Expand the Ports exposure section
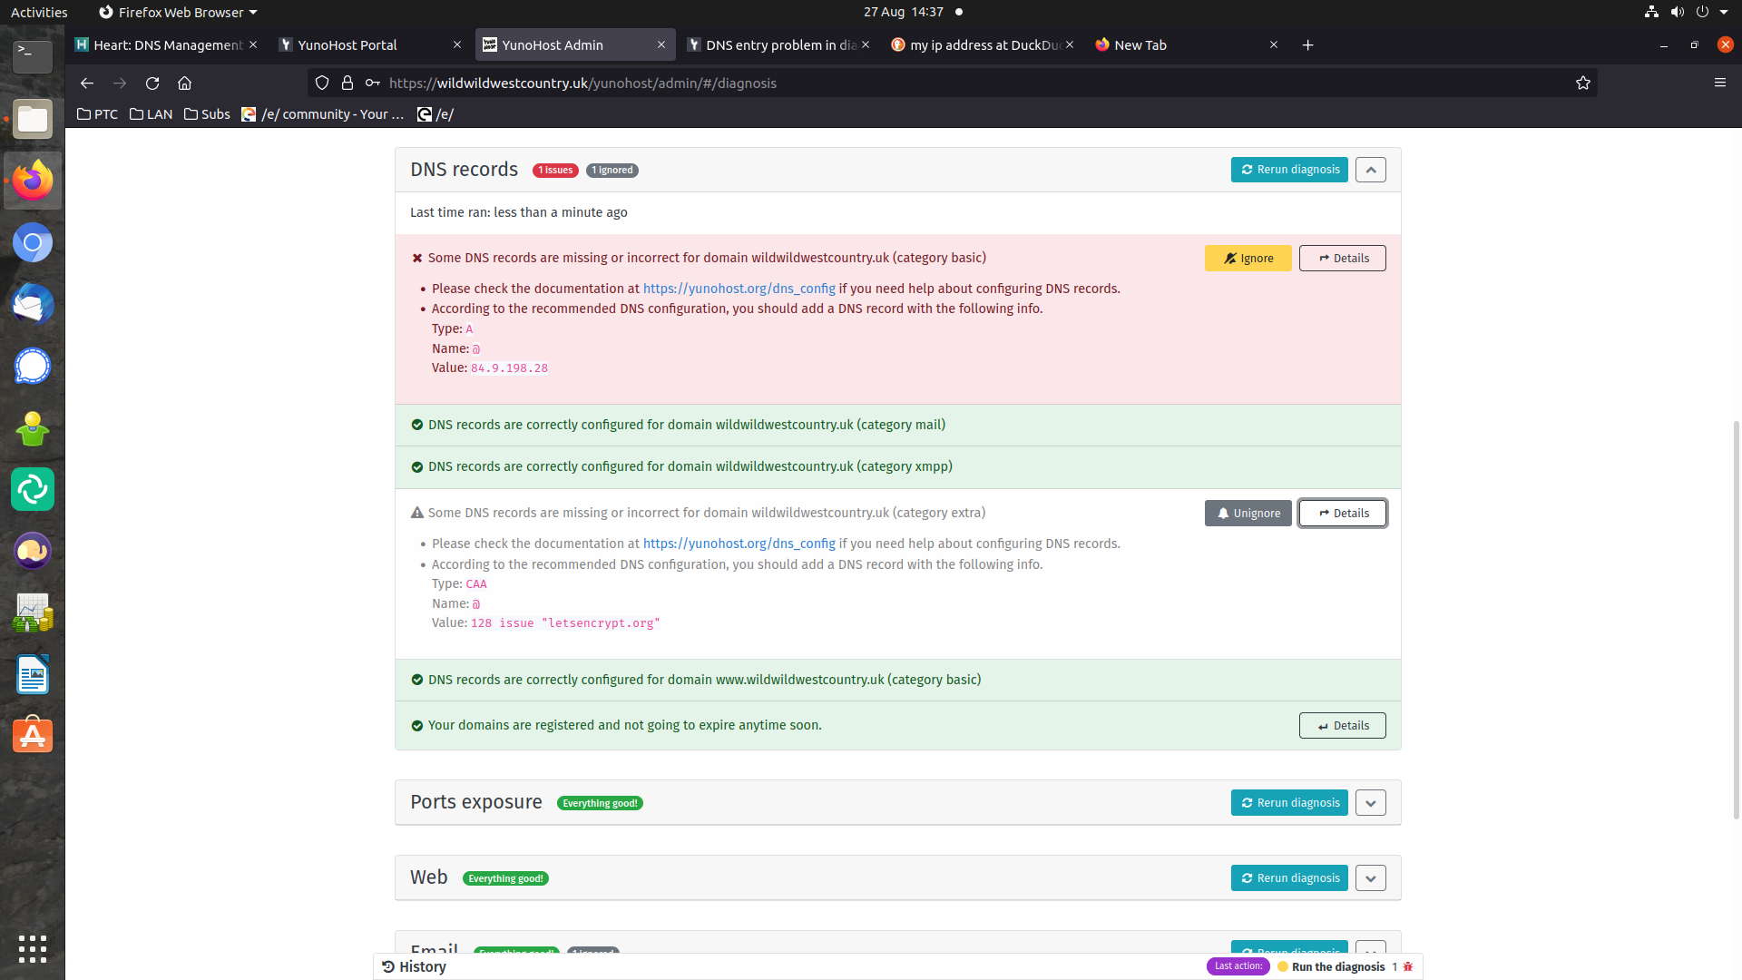 1370,803
